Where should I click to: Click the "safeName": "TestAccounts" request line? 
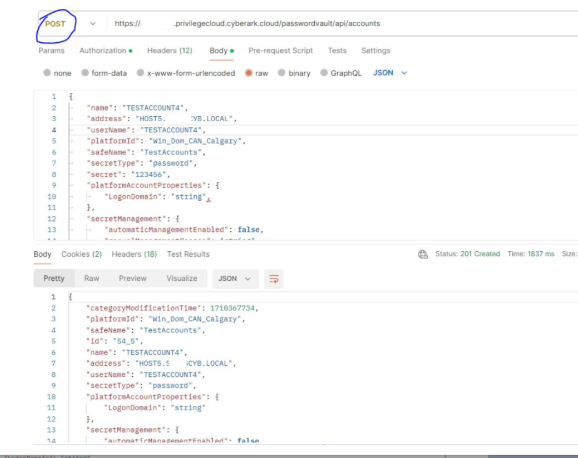[146, 152]
